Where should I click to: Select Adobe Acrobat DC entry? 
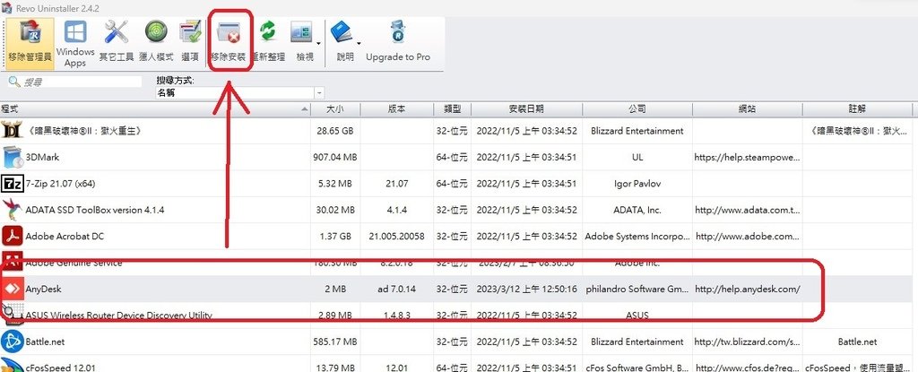click(x=65, y=236)
